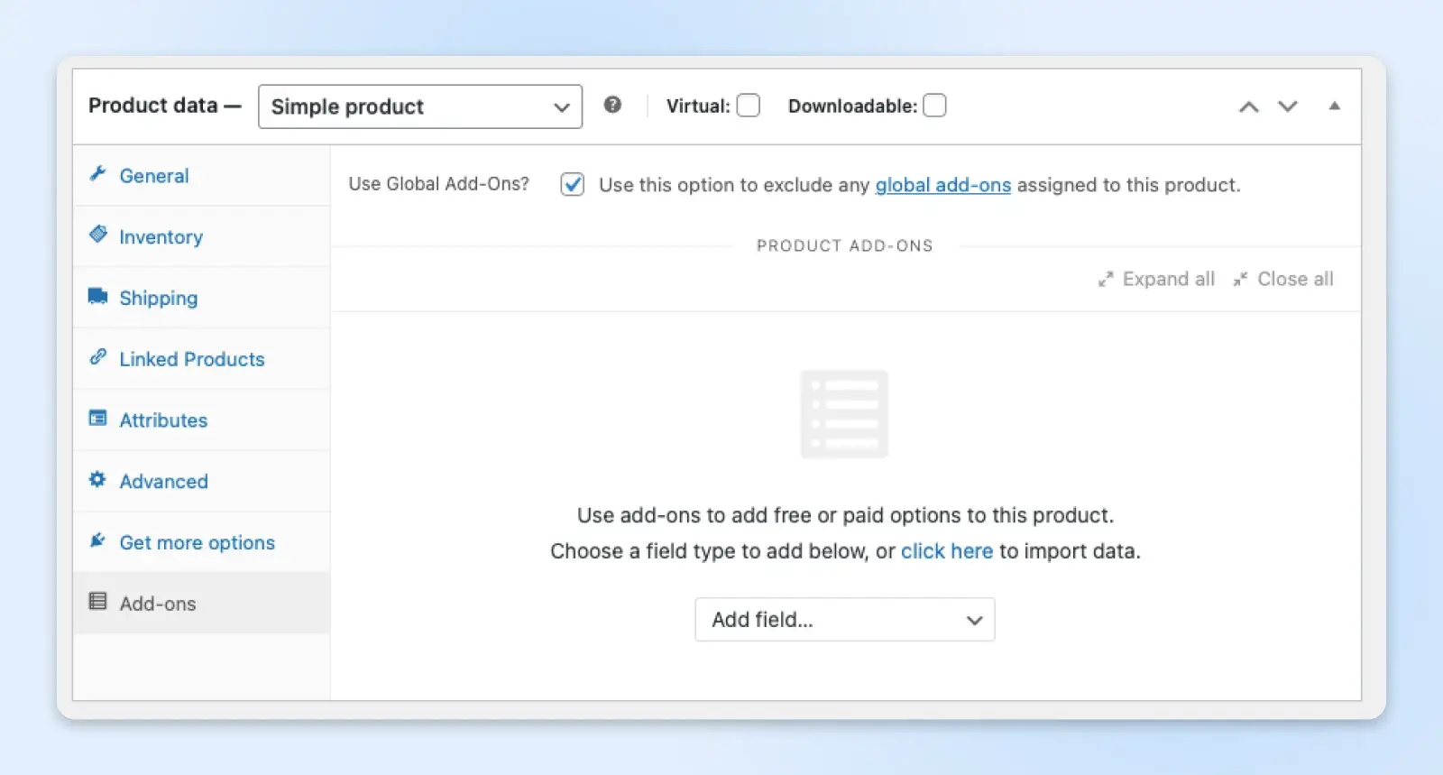Enable the Virtual checkbox

(748, 106)
